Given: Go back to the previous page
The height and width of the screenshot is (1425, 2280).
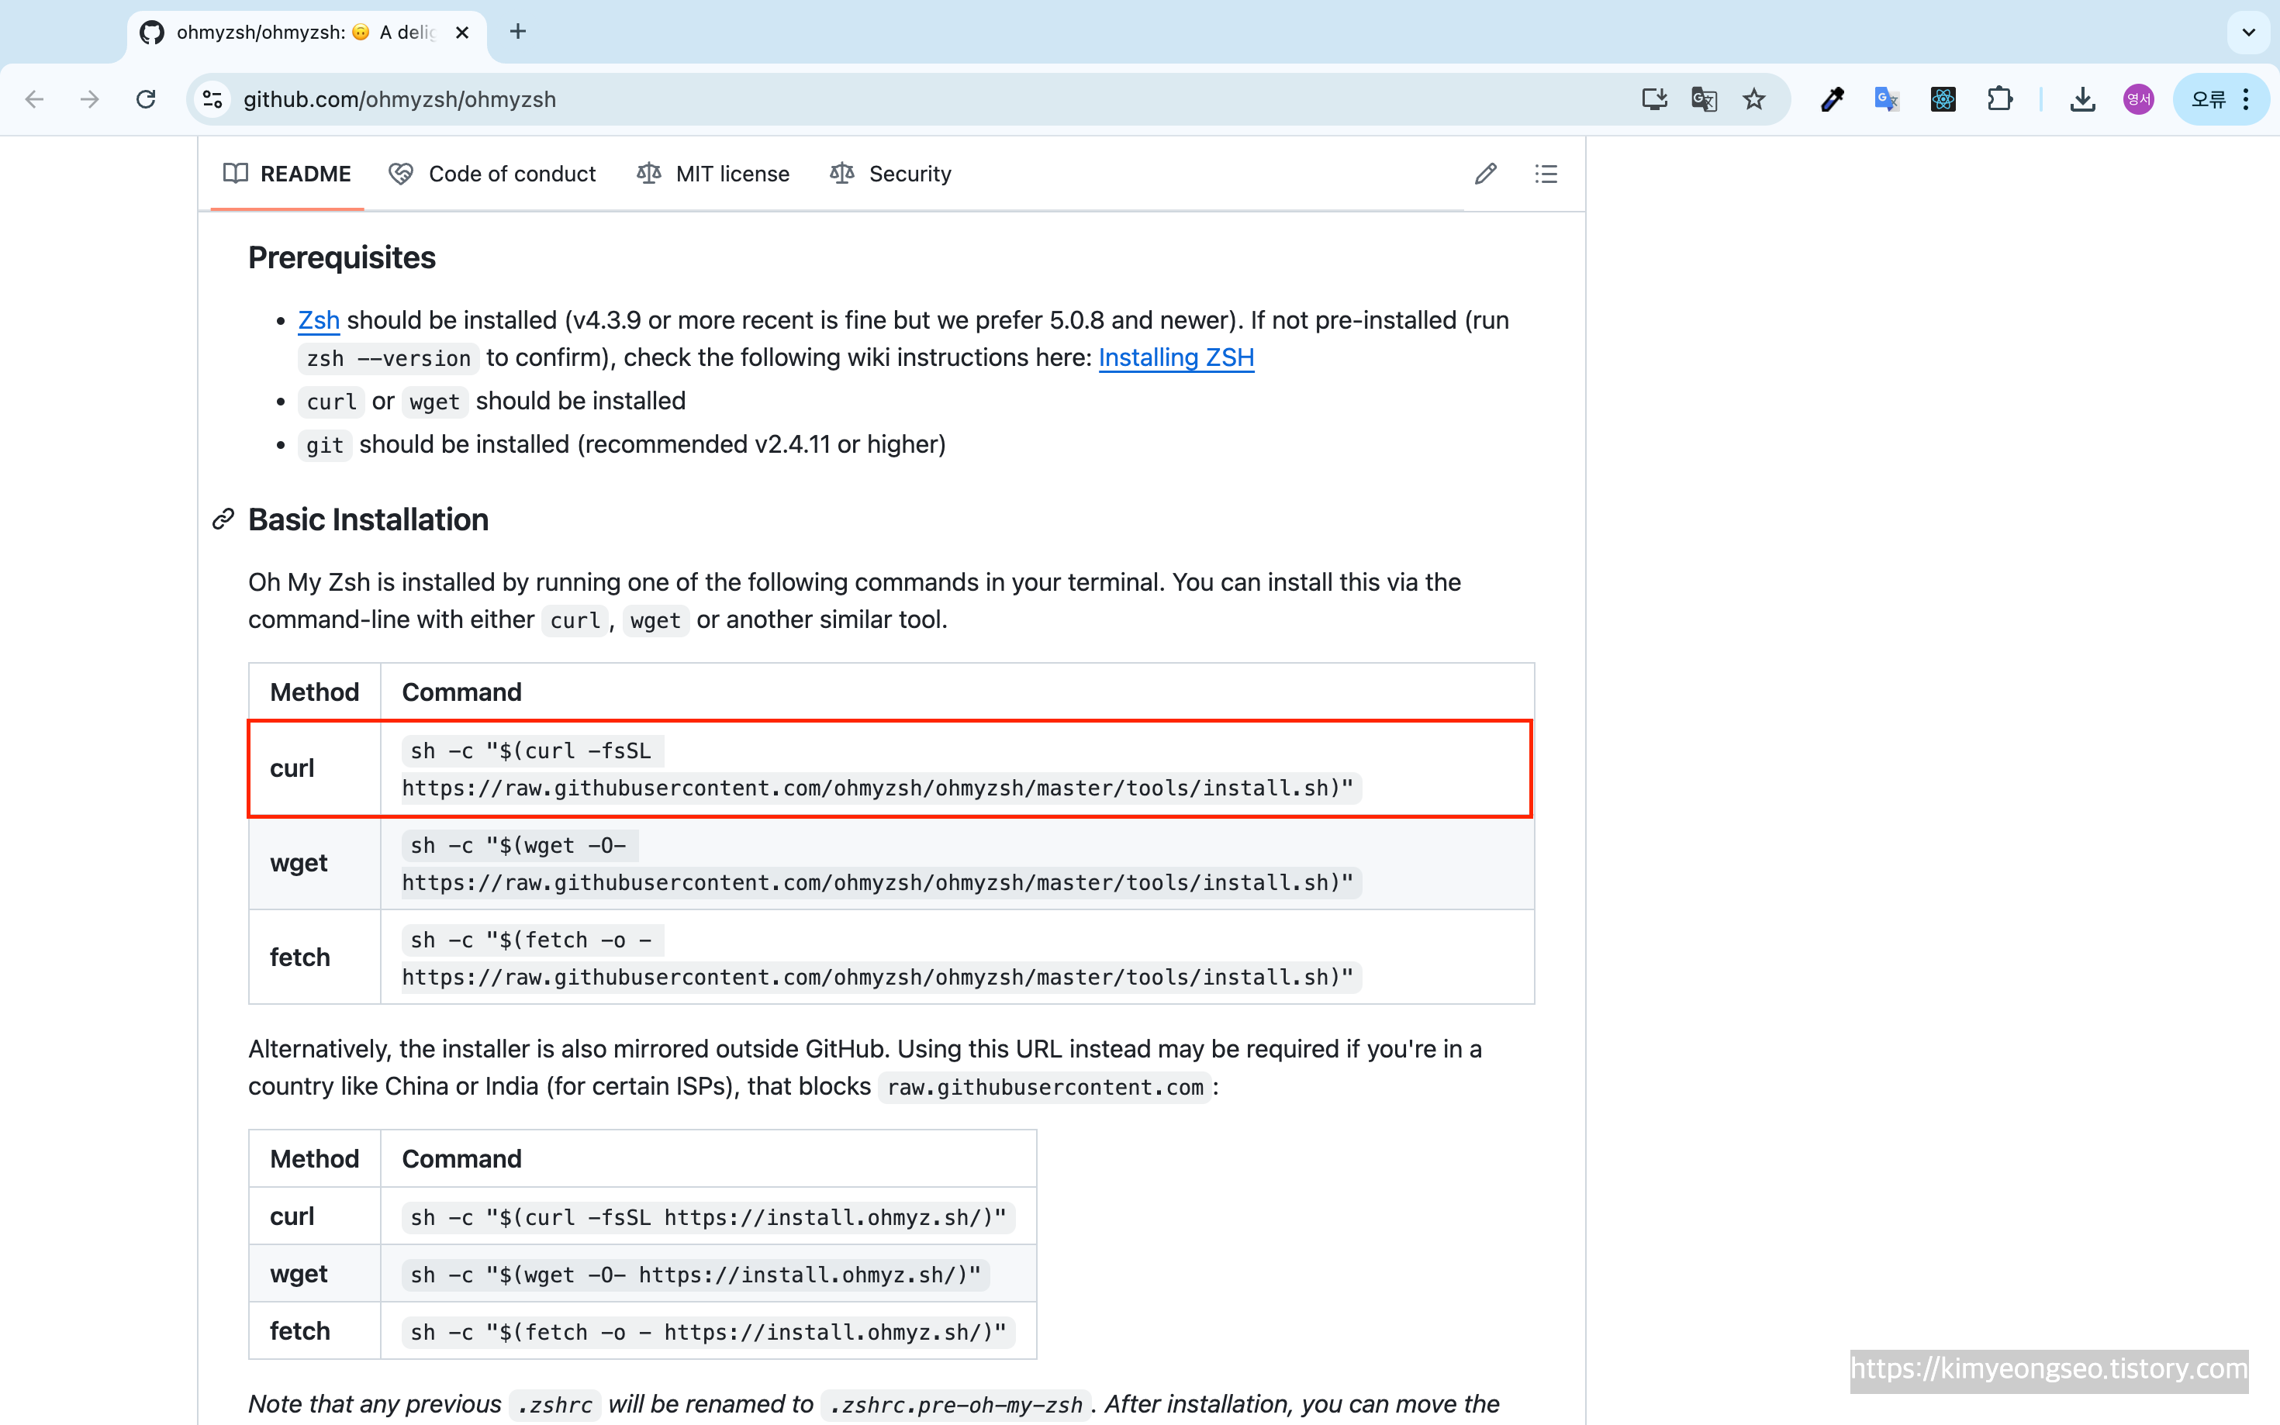Looking at the screenshot, I should point(35,99).
